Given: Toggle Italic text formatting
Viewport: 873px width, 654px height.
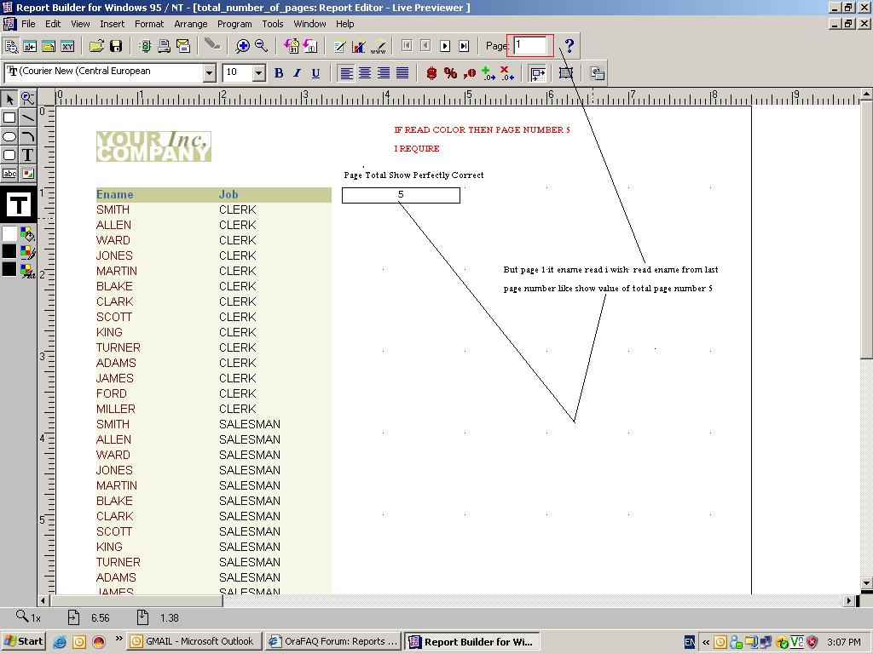Looking at the screenshot, I should click(x=297, y=73).
